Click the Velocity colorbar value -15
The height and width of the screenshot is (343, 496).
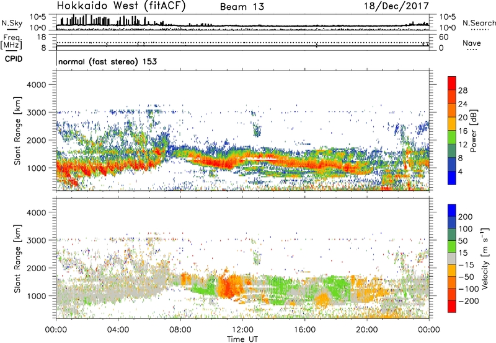[x=466, y=264]
